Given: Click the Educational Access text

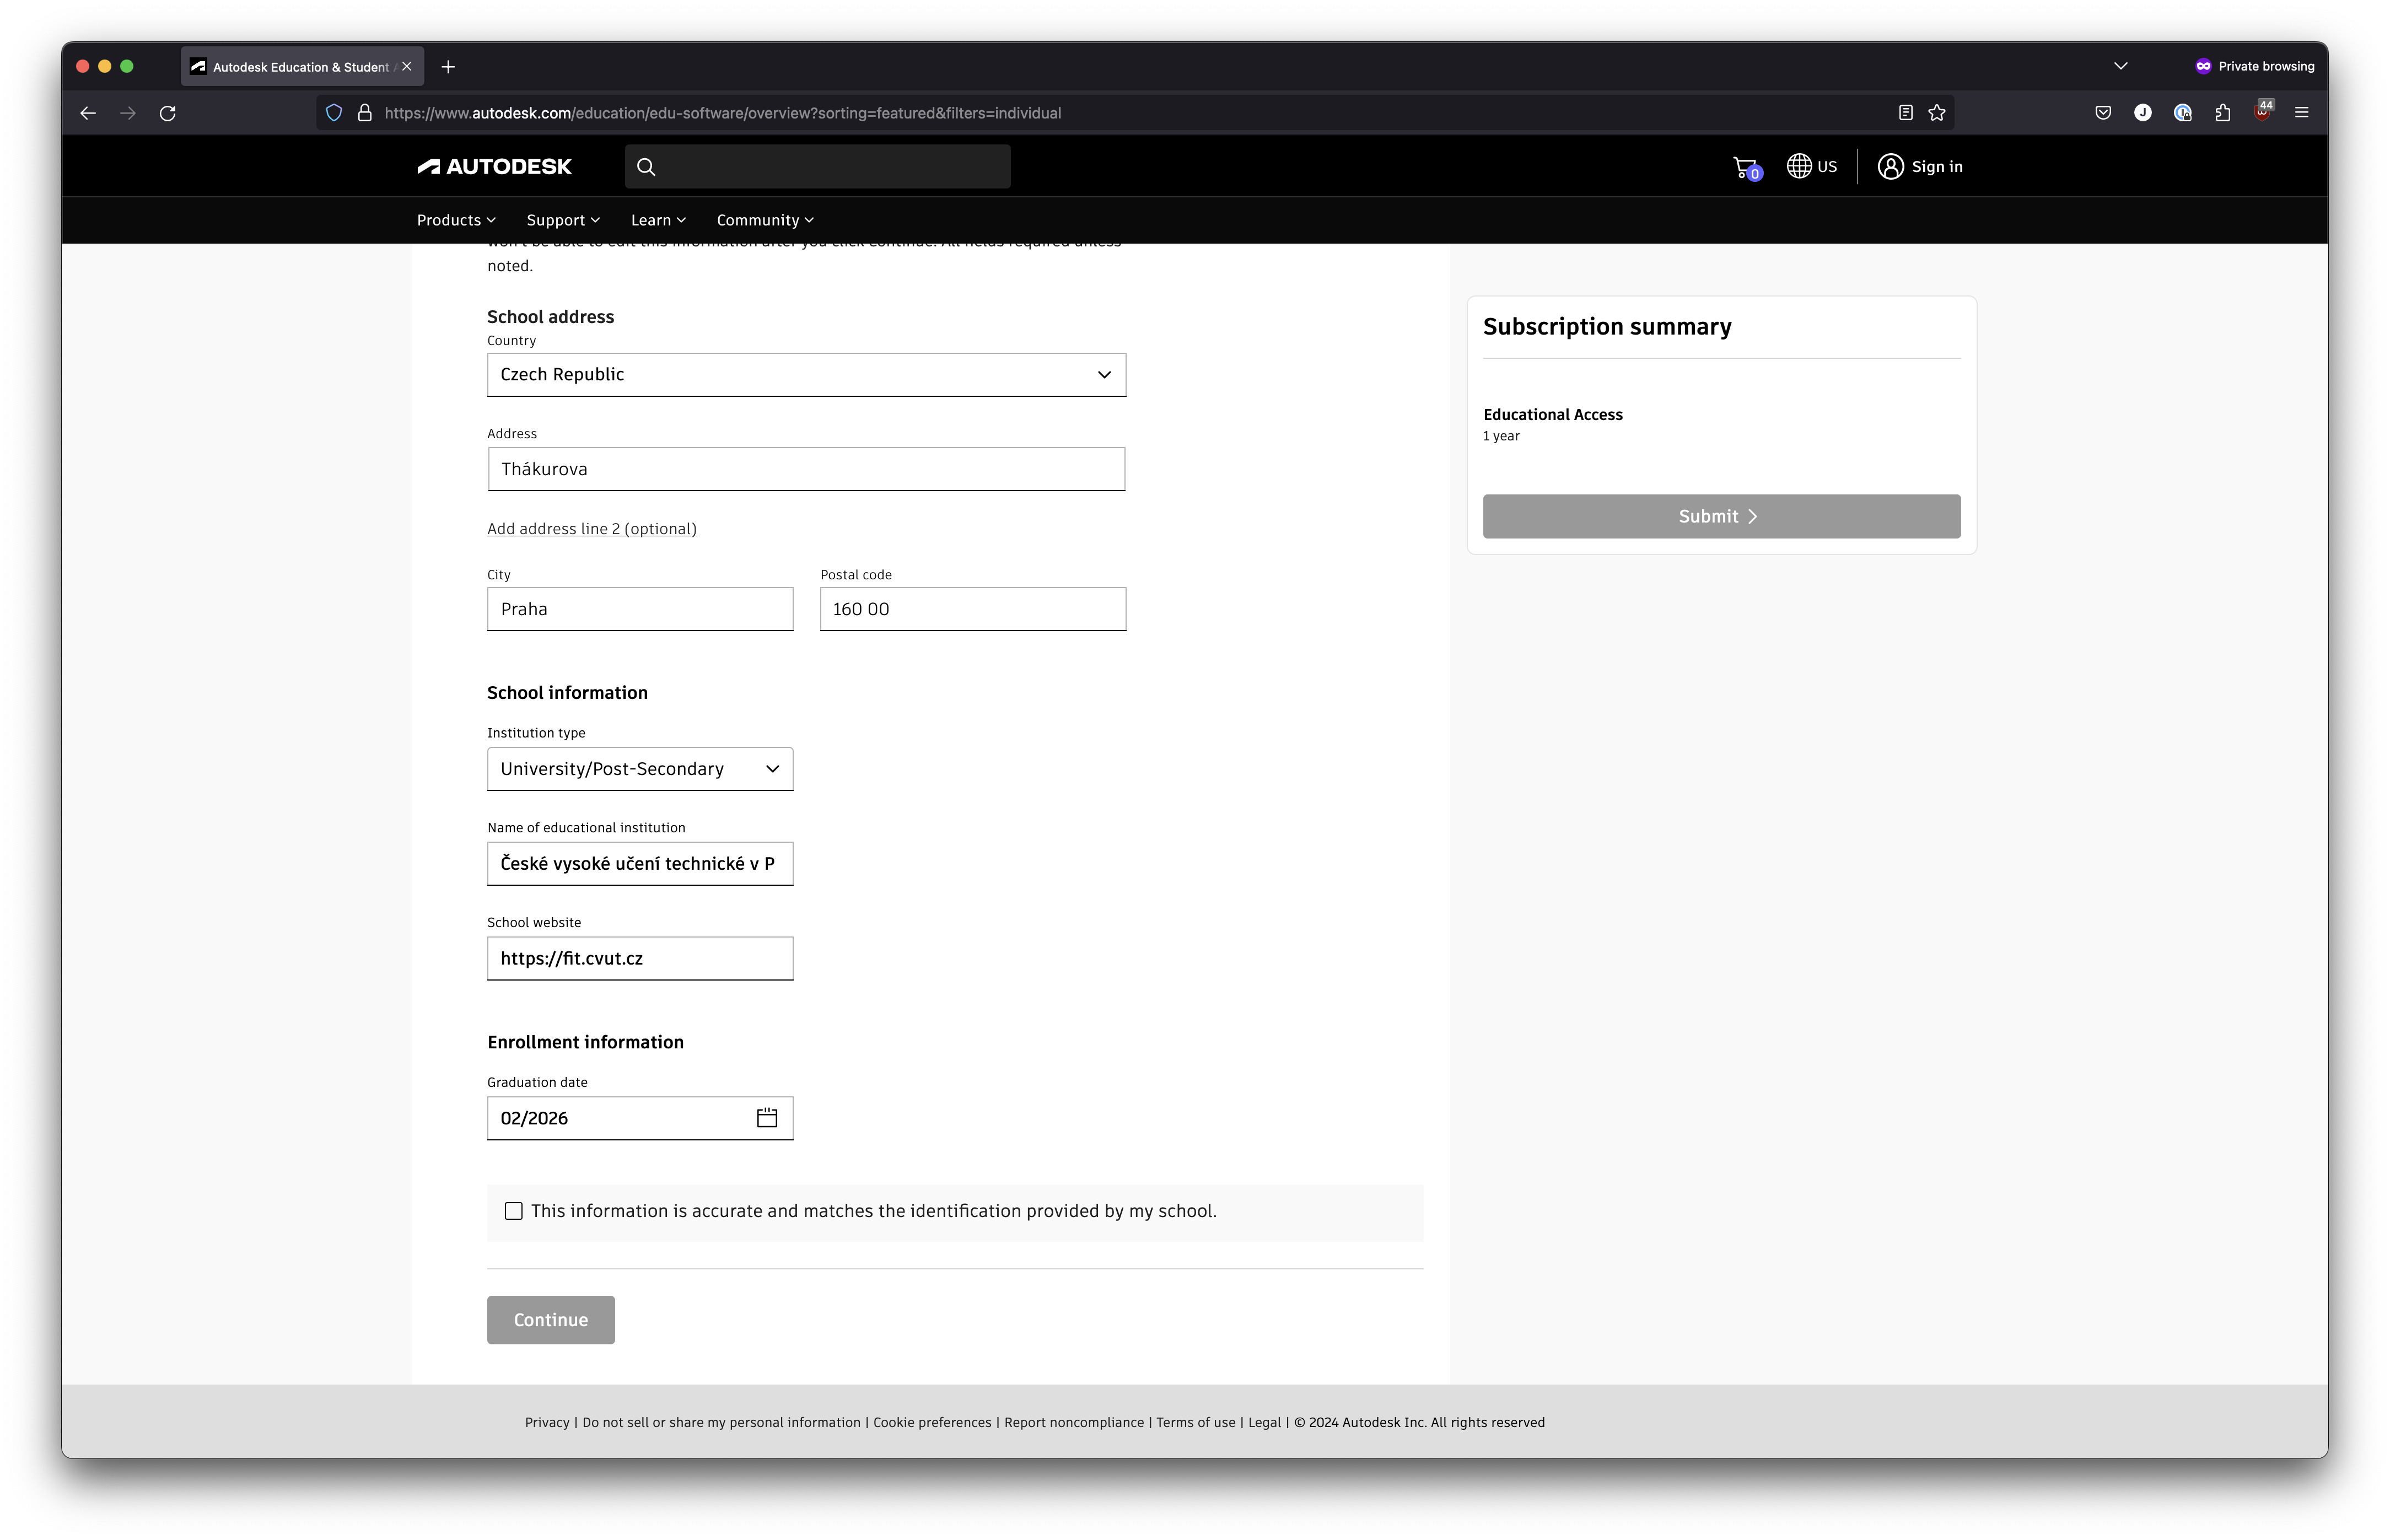Looking at the screenshot, I should click(x=1553, y=415).
